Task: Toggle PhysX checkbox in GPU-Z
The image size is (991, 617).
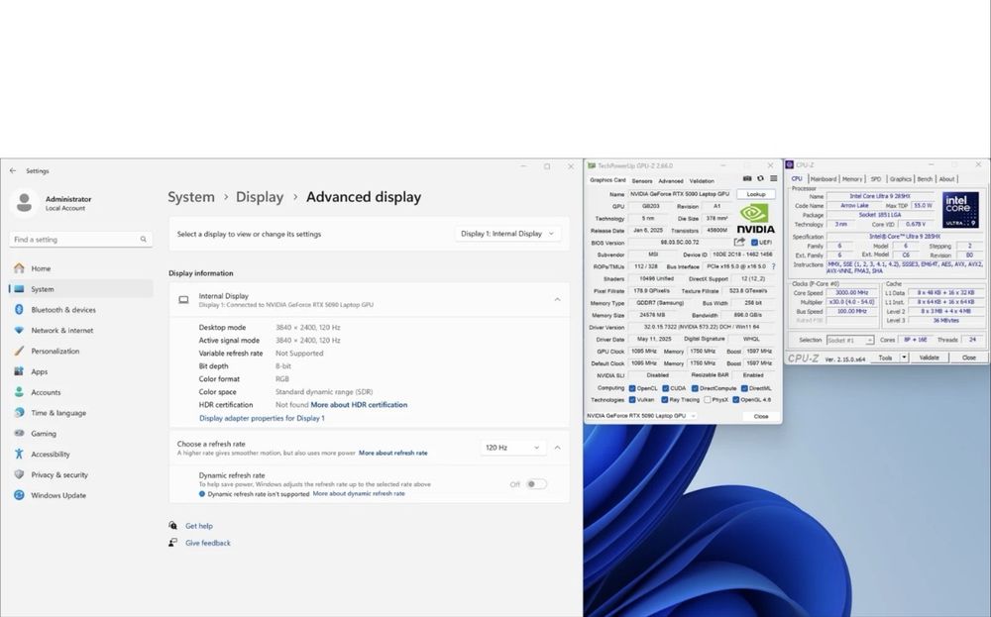Action: (x=708, y=400)
